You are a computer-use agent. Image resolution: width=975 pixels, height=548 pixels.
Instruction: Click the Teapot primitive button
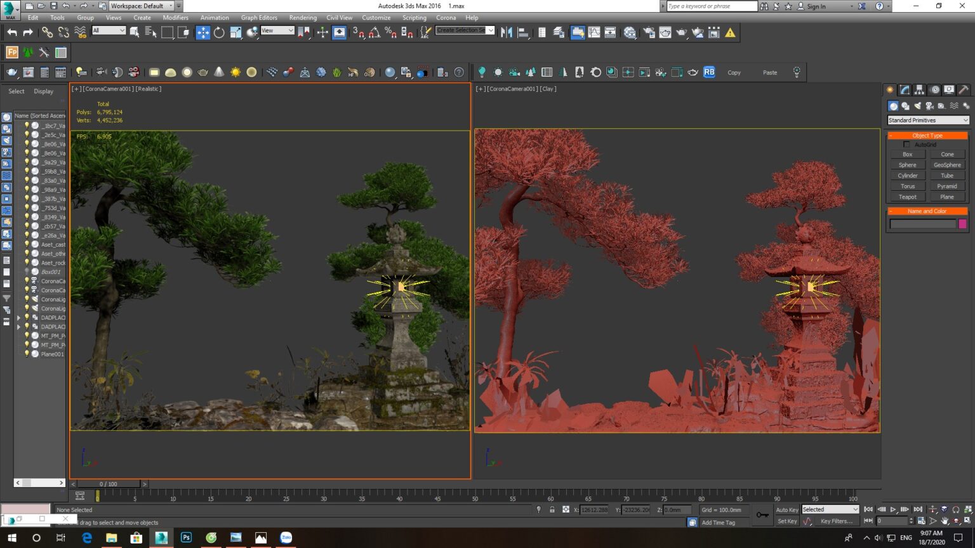click(907, 197)
